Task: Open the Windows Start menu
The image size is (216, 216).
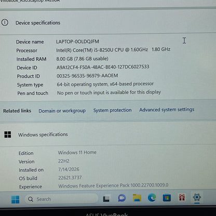Action: tap(16, 199)
